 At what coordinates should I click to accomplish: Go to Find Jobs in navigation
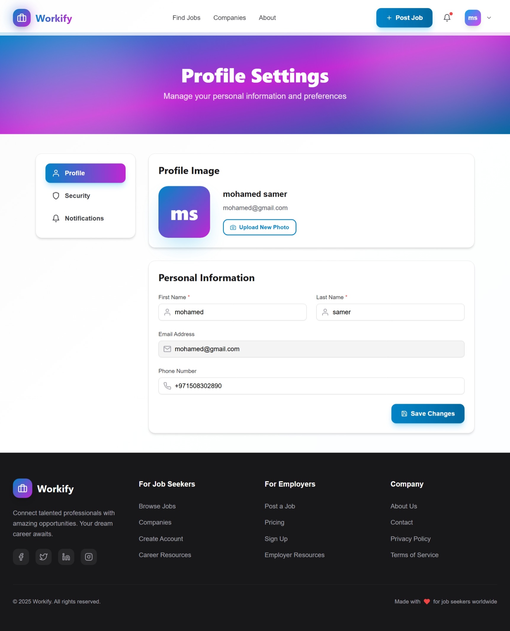pos(186,18)
